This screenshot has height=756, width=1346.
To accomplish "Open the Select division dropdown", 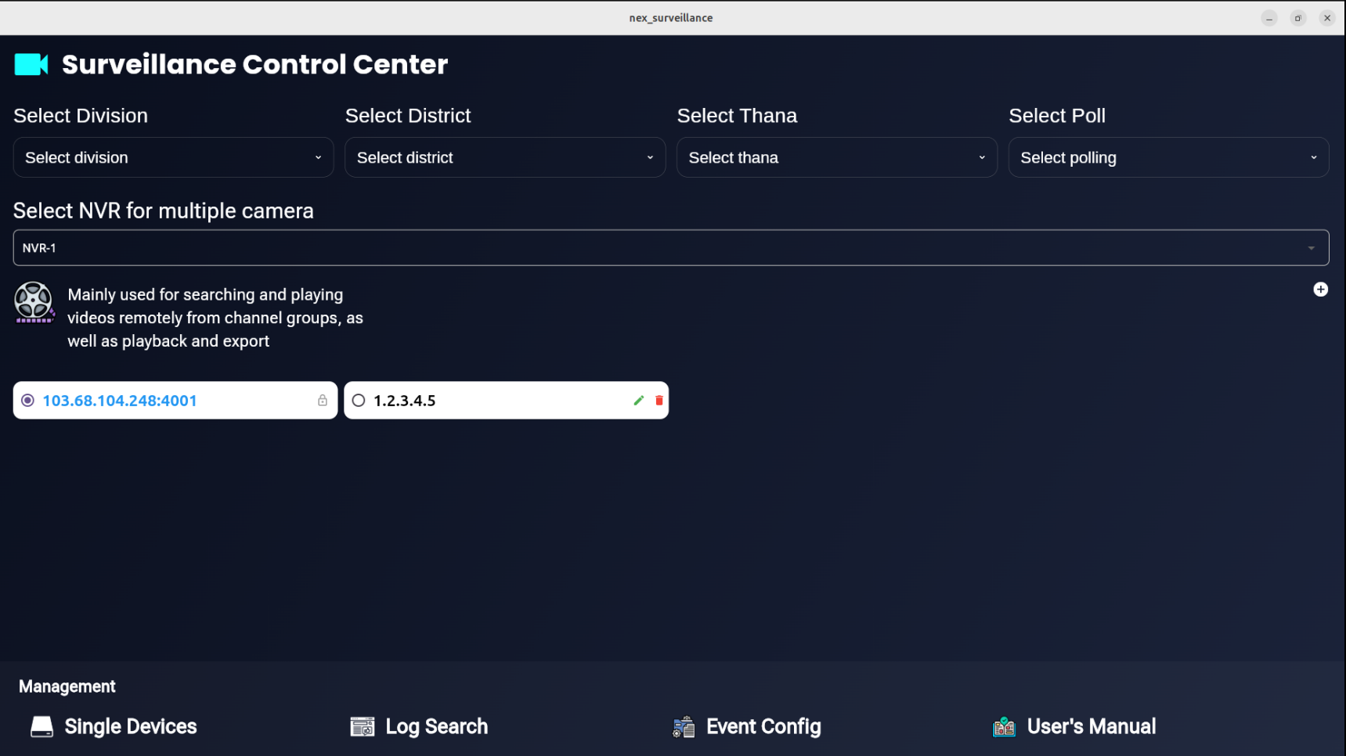I will click(173, 158).
